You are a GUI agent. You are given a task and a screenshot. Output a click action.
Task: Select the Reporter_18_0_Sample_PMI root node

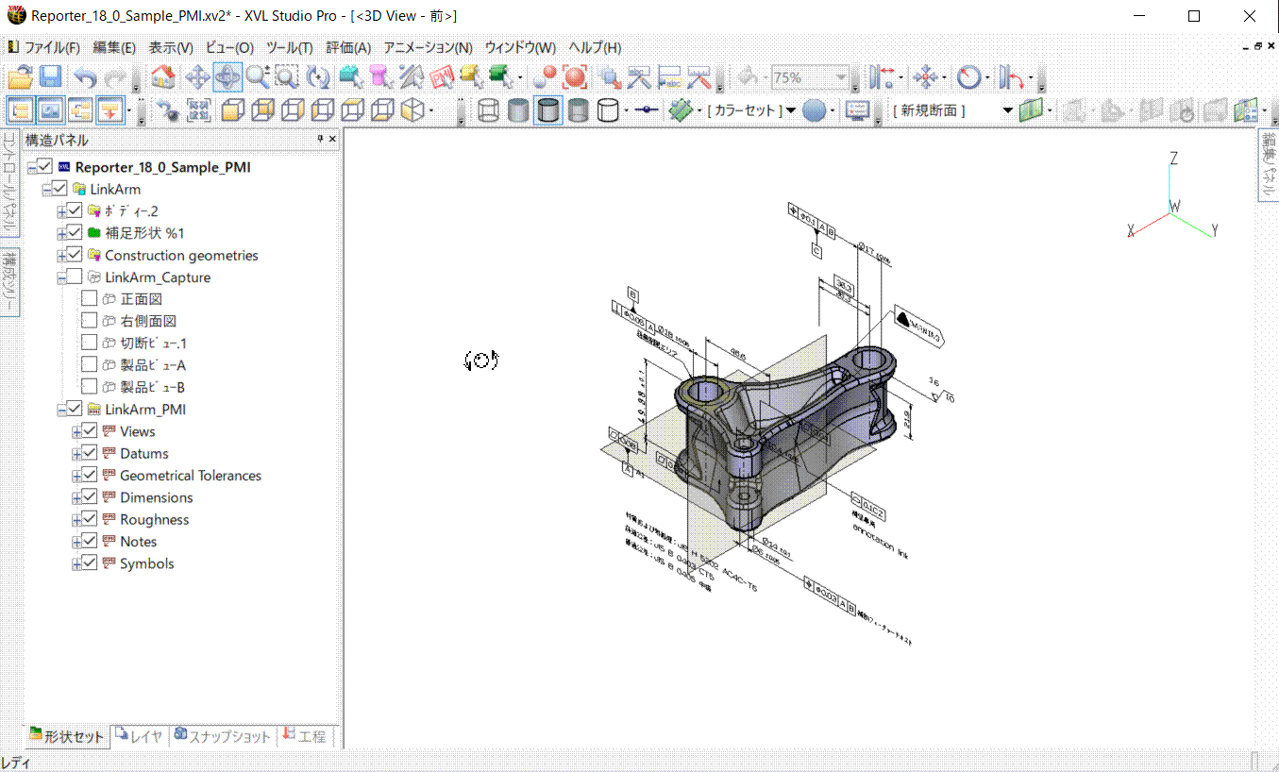click(x=162, y=167)
